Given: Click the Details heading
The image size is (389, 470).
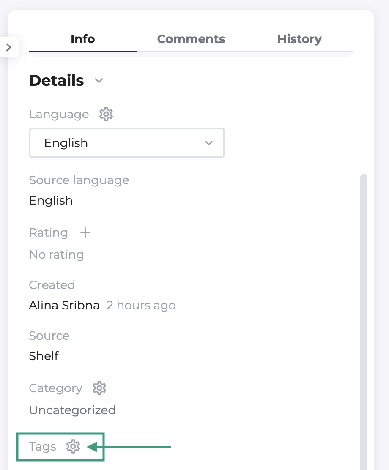Looking at the screenshot, I should tap(57, 80).
